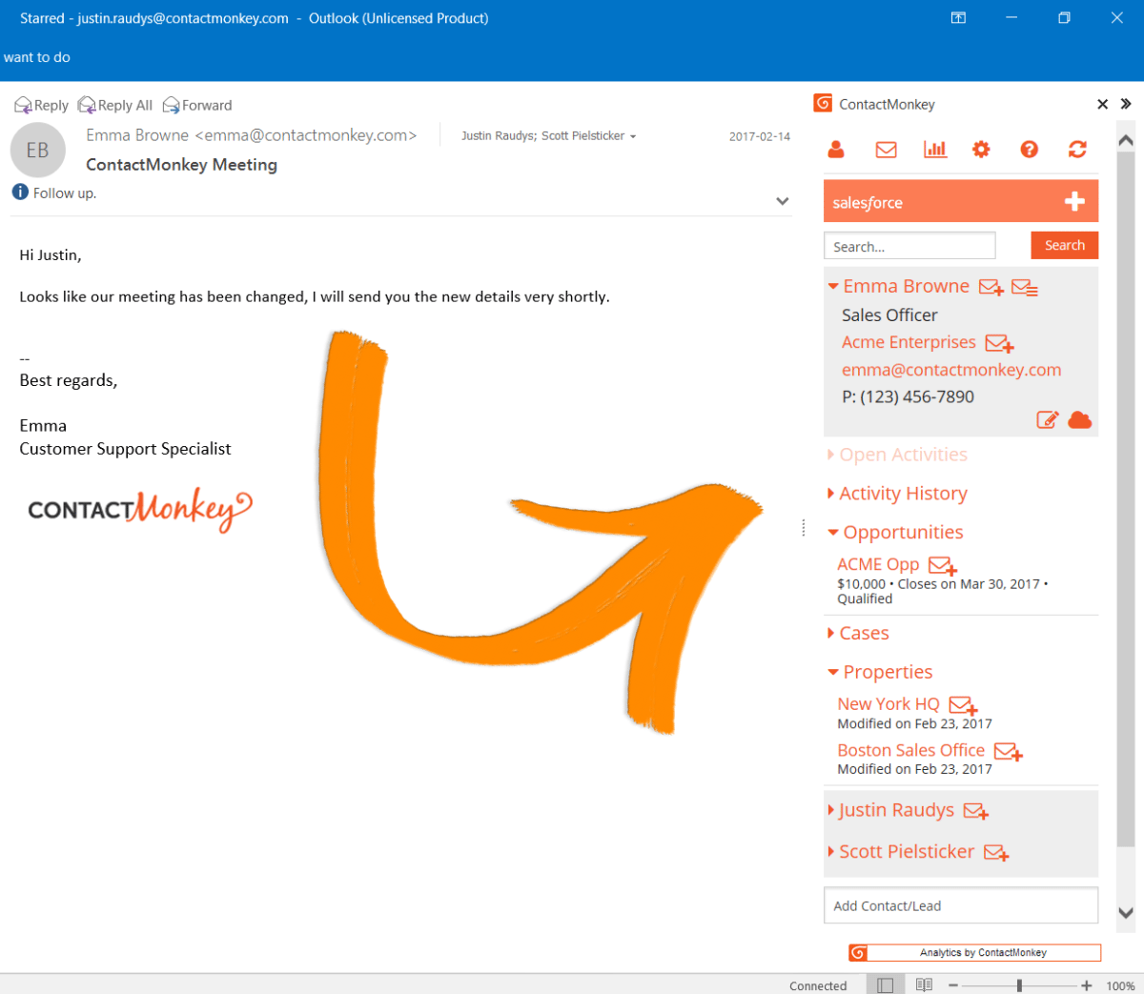
Task: Add email to ACME Opp via envelope-plus icon
Action: 942,566
